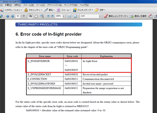Click the 検索 search field
157x113 pixels.
point(89,16)
